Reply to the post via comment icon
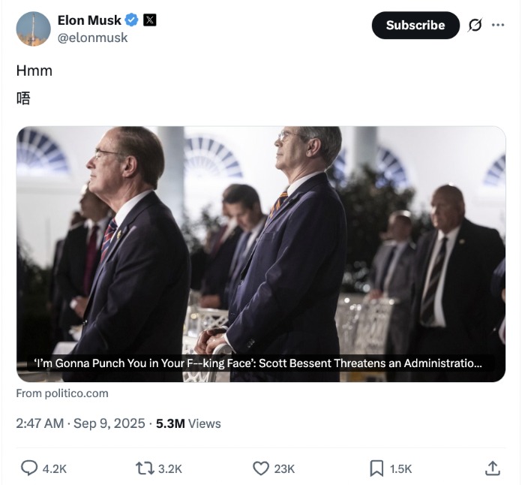 click(x=29, y=468)
